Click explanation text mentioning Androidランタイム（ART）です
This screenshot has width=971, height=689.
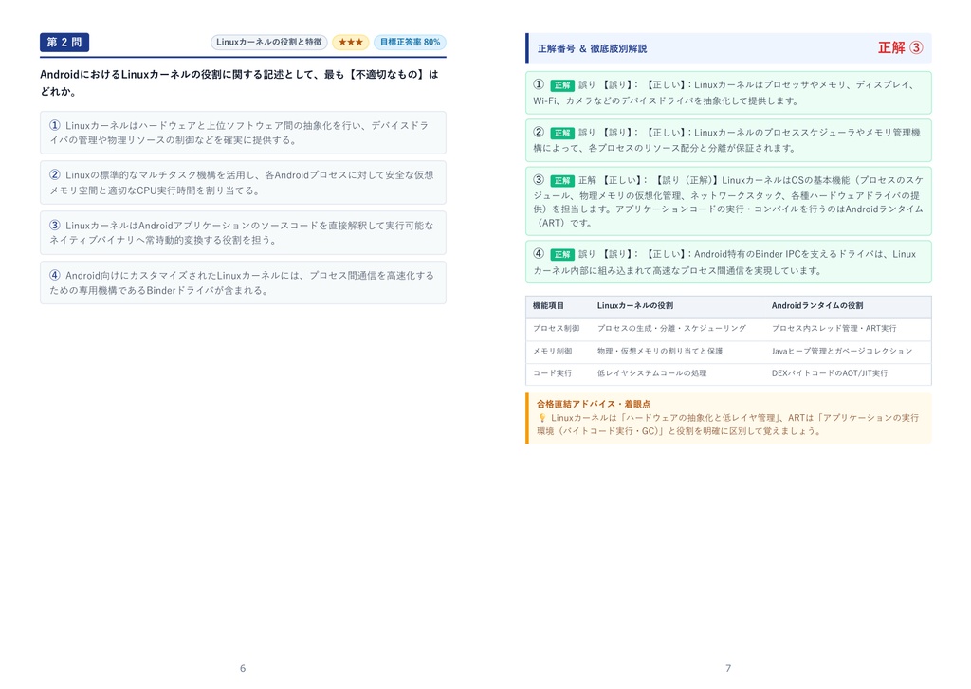click(x=728, y=202)
